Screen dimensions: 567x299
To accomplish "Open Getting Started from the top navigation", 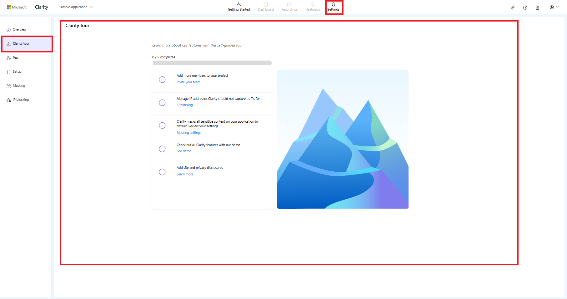I will pyautogui.click(x=239, y=7).
